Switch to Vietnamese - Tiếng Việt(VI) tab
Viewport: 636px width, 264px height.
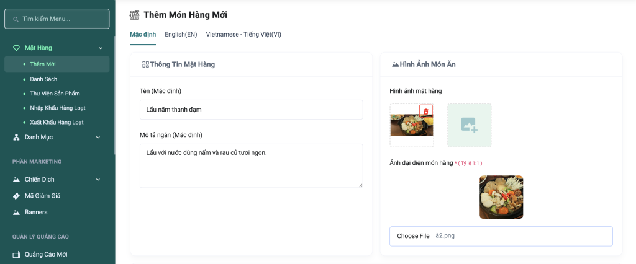[243, 35]
